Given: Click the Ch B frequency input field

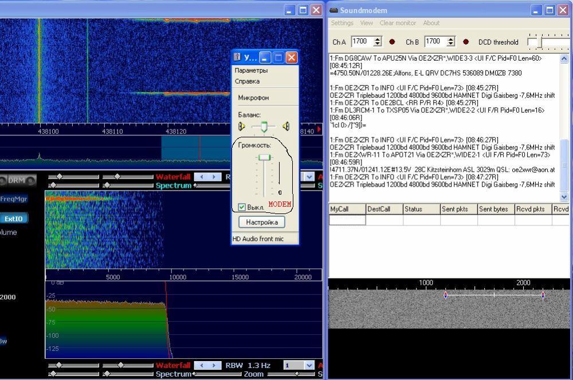Looking at the screenshot, I should [436, 42].
